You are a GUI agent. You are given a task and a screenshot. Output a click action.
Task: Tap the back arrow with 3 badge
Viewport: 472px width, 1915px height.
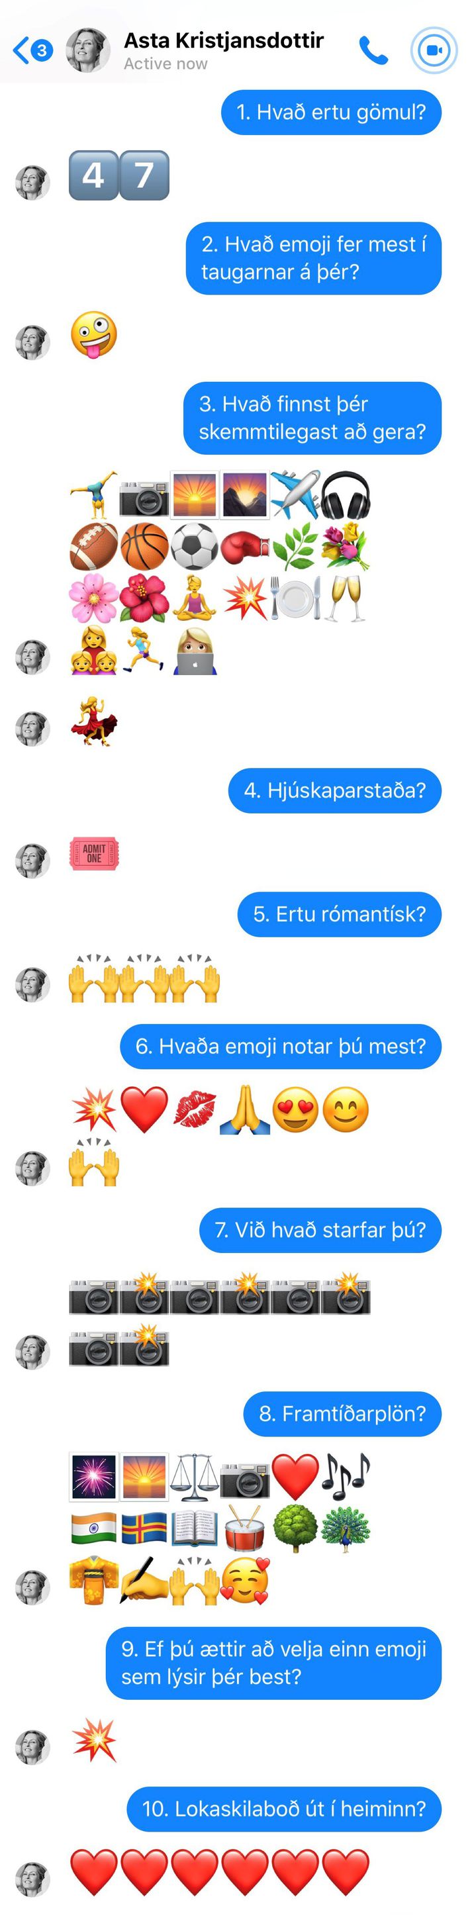[32, 50]
